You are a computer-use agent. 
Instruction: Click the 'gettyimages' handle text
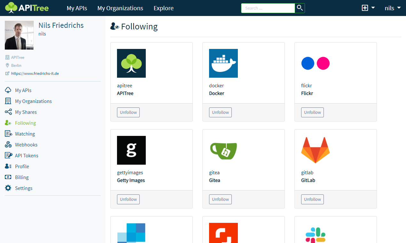[130, 173]
